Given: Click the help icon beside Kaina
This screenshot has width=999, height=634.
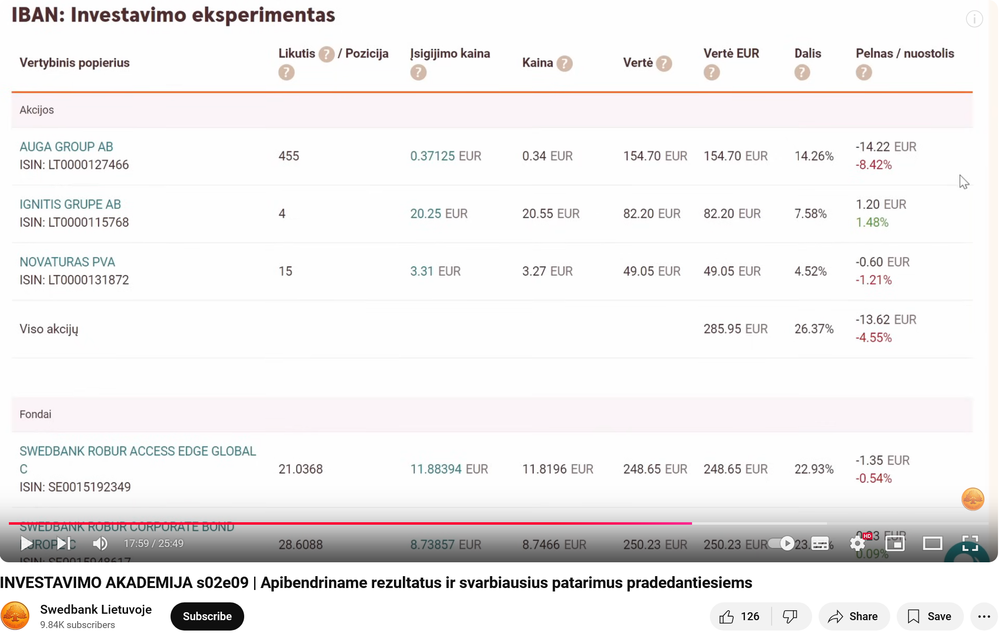Looking at the screenshot, I should (565, 63).
